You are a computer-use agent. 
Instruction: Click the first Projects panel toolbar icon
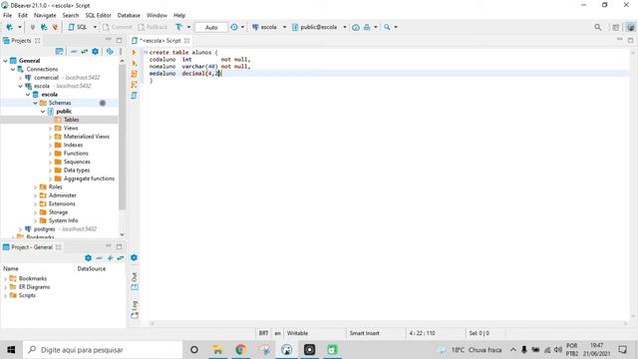click(60, 52)
